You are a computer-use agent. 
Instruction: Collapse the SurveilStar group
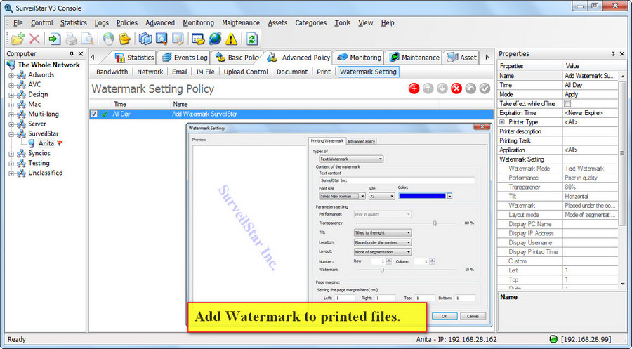tap(11, 134)
